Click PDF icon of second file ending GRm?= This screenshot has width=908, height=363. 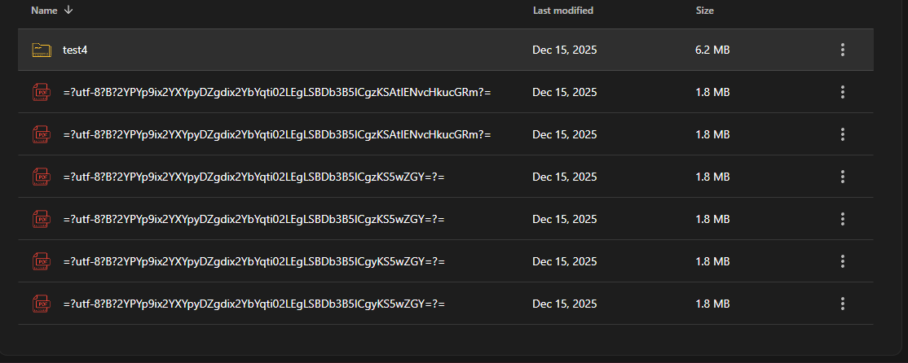click(41, 134)
